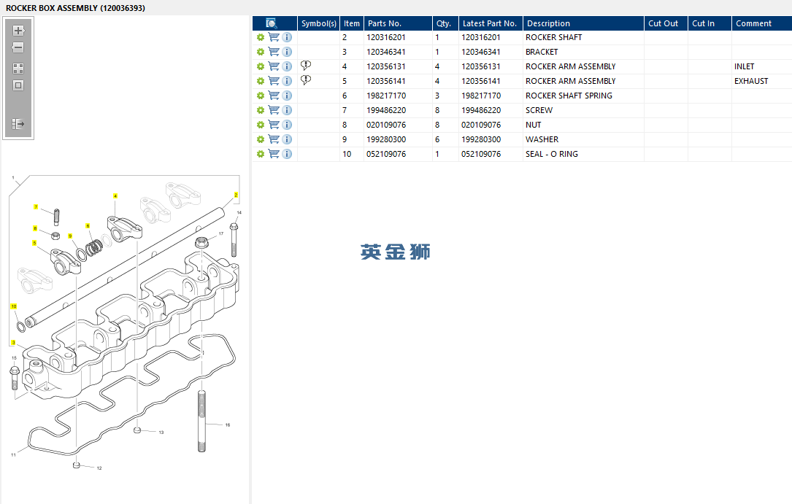Open the search icon in table header
792x504 pixels.
point(272,23)
